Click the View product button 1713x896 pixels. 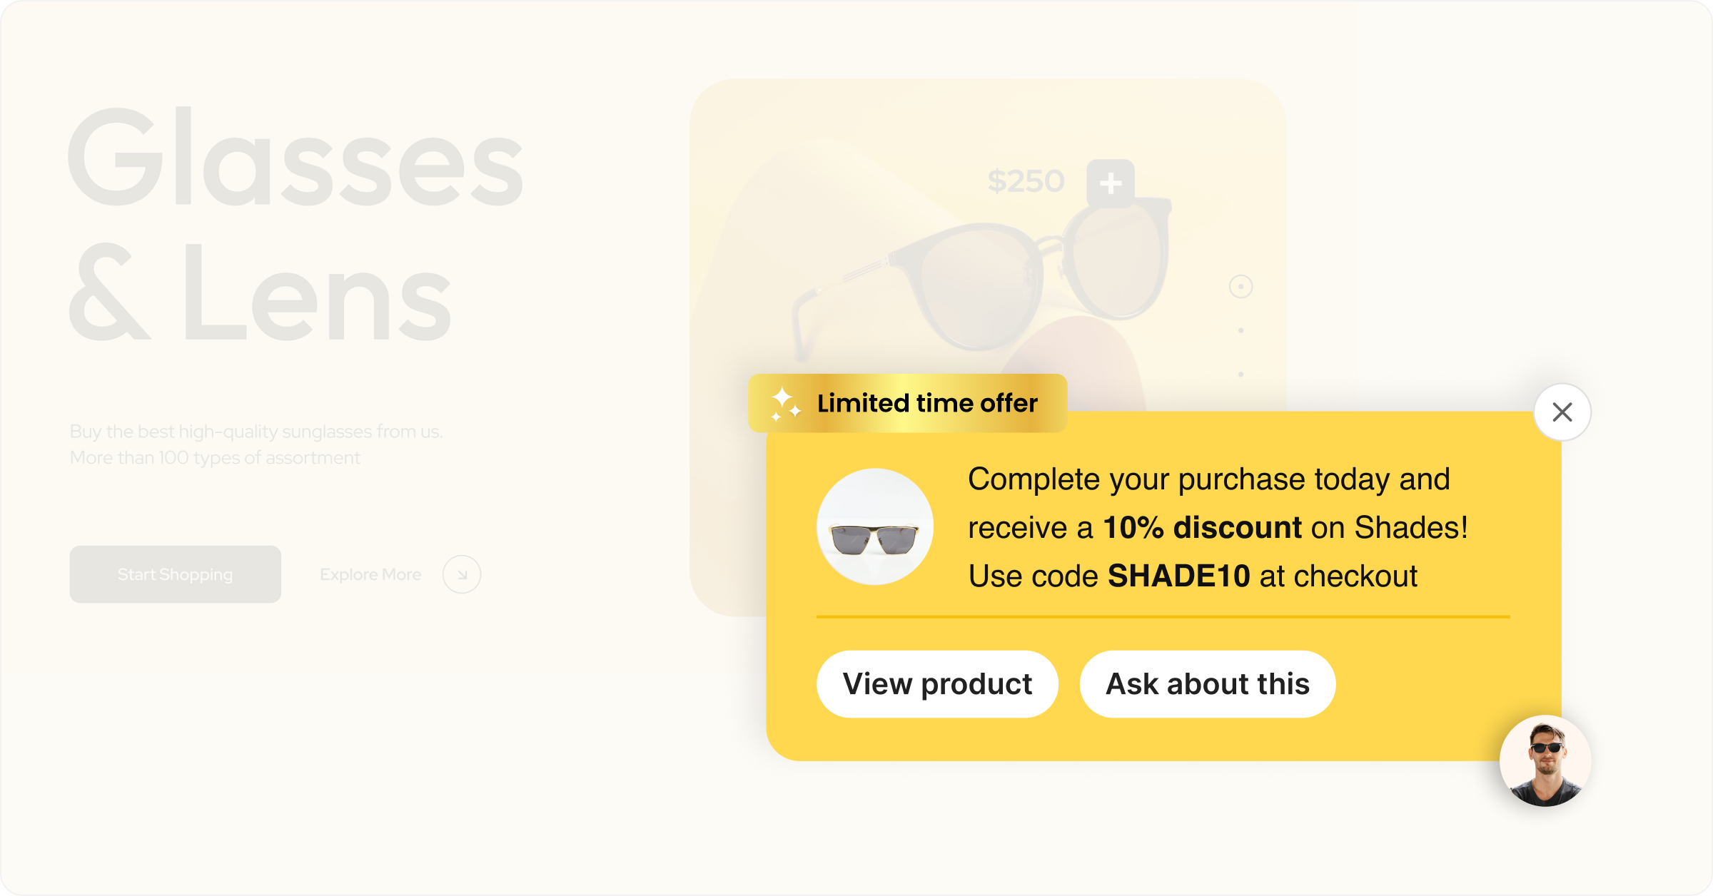937,683
